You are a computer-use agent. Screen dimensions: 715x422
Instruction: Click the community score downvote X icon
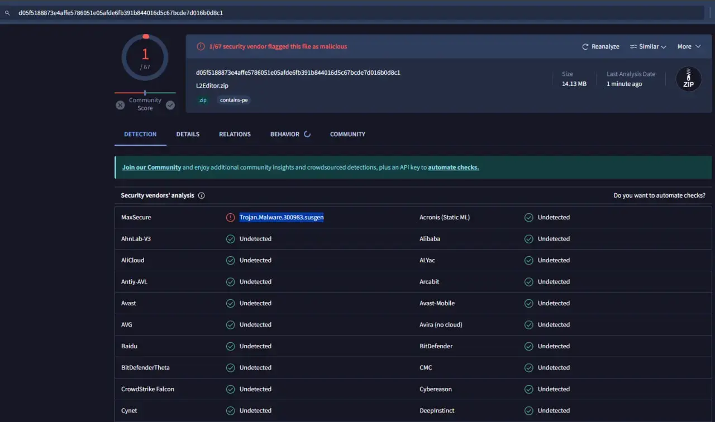tap(120, 105)
